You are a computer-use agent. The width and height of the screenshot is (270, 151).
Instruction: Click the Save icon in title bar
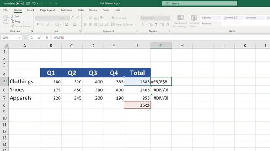[28, 3]
